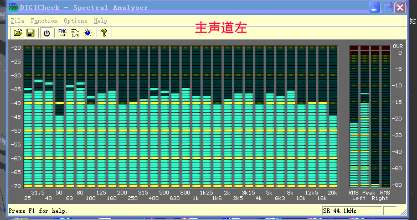Viewport: 417px width, 220px height.
Task: Close the DIGICheck window
Action: (x=400, y=7)
